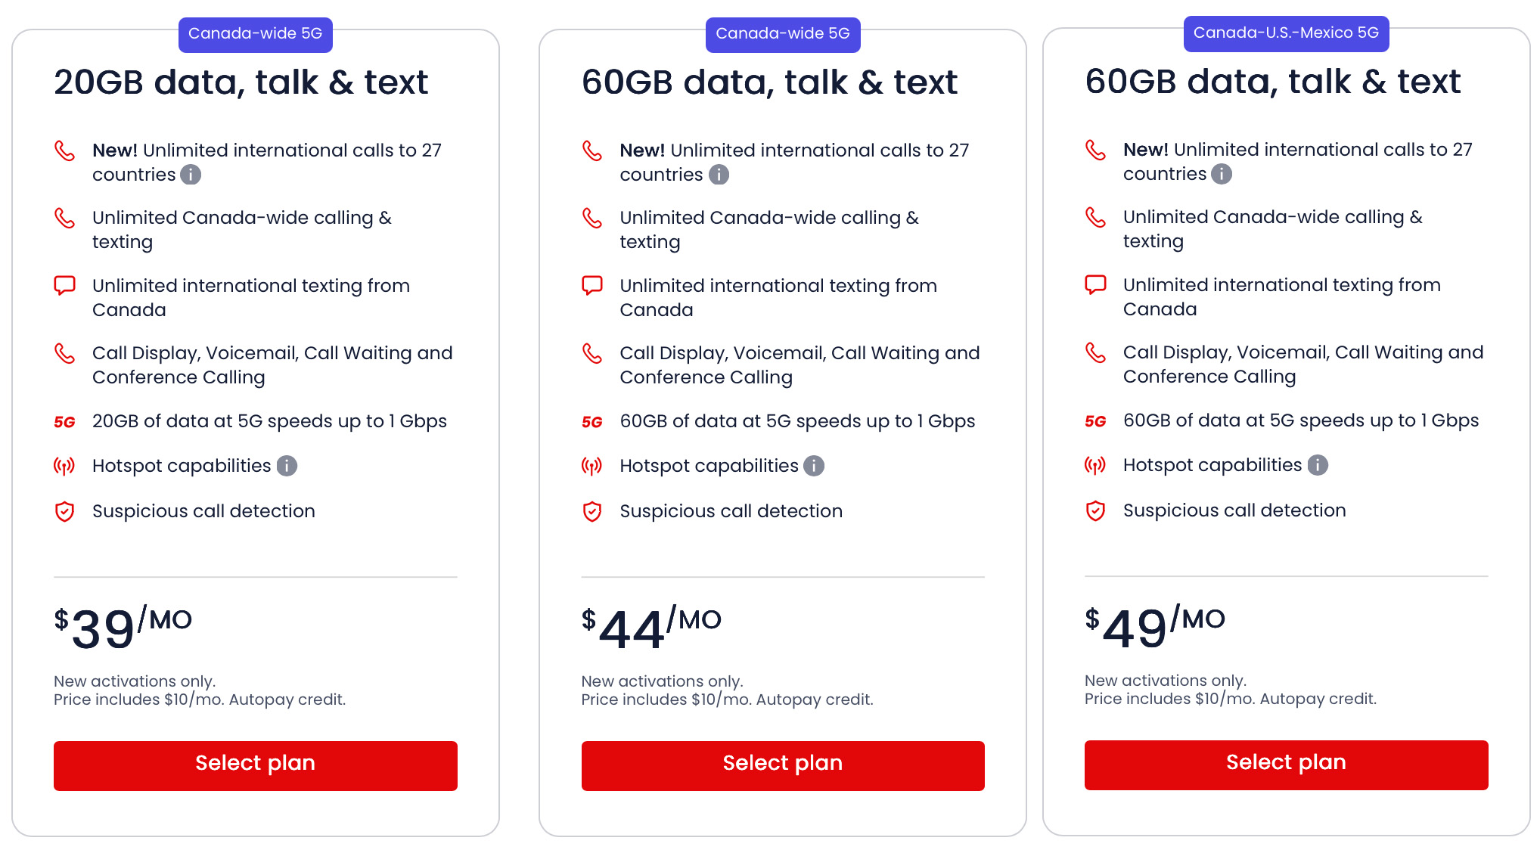Select the $39 per month plan
Viewport: 1540px width, 853px height.
255,765
